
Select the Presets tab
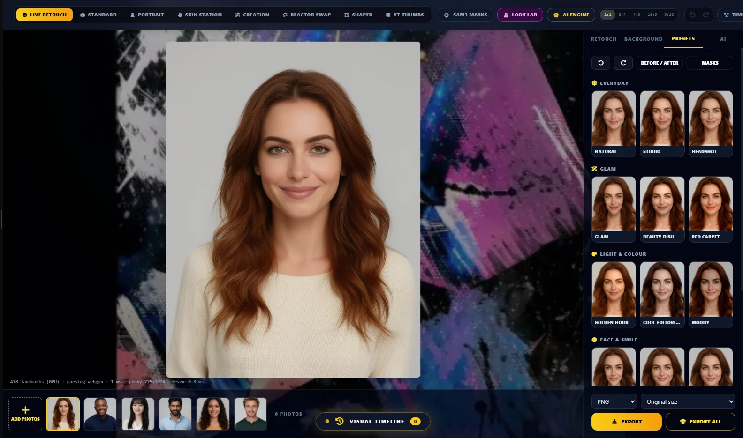pyautogui.click(x=683, y=39)
